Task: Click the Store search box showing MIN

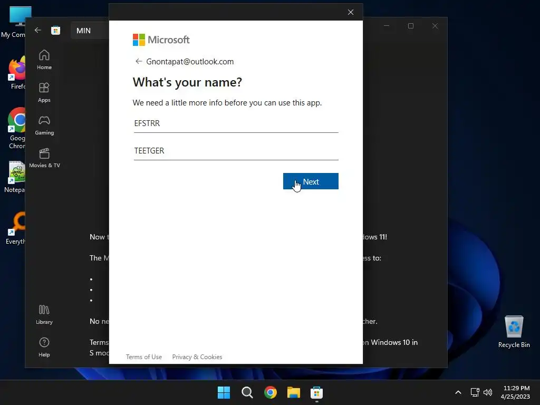Action: pos(90,31)
